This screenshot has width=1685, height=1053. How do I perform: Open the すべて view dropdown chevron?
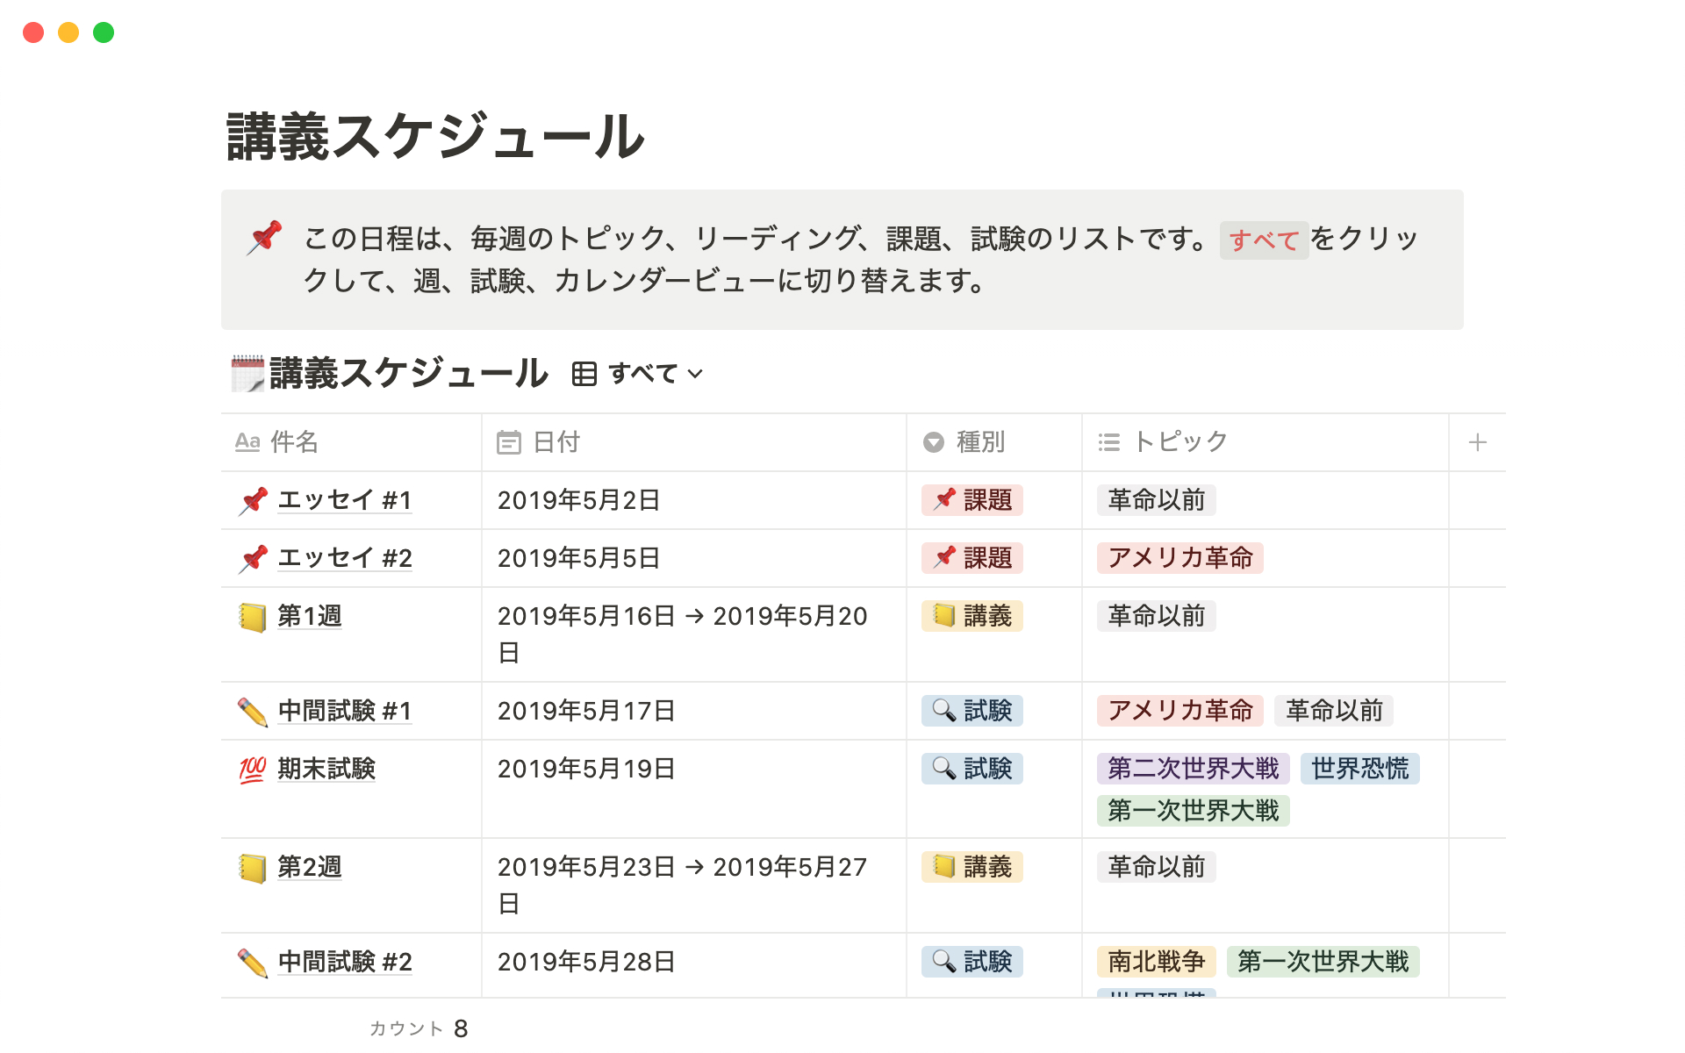click(x=696, y=374)
